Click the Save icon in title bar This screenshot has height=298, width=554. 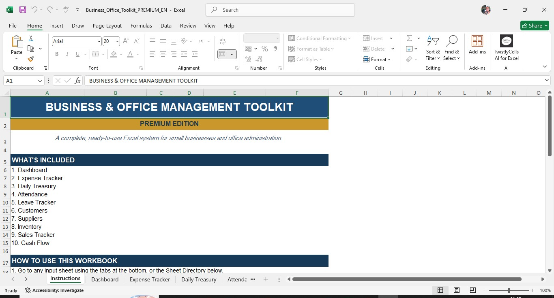click(x=23, y=10)
